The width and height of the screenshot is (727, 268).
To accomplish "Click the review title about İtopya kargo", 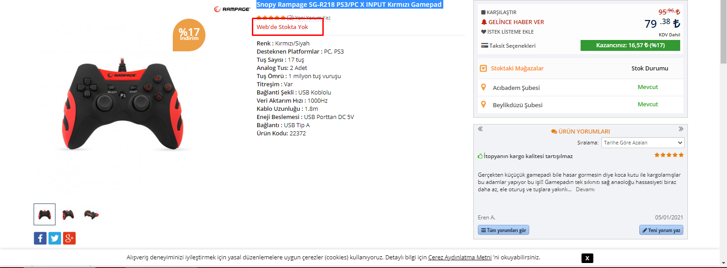I will [528, 156].
